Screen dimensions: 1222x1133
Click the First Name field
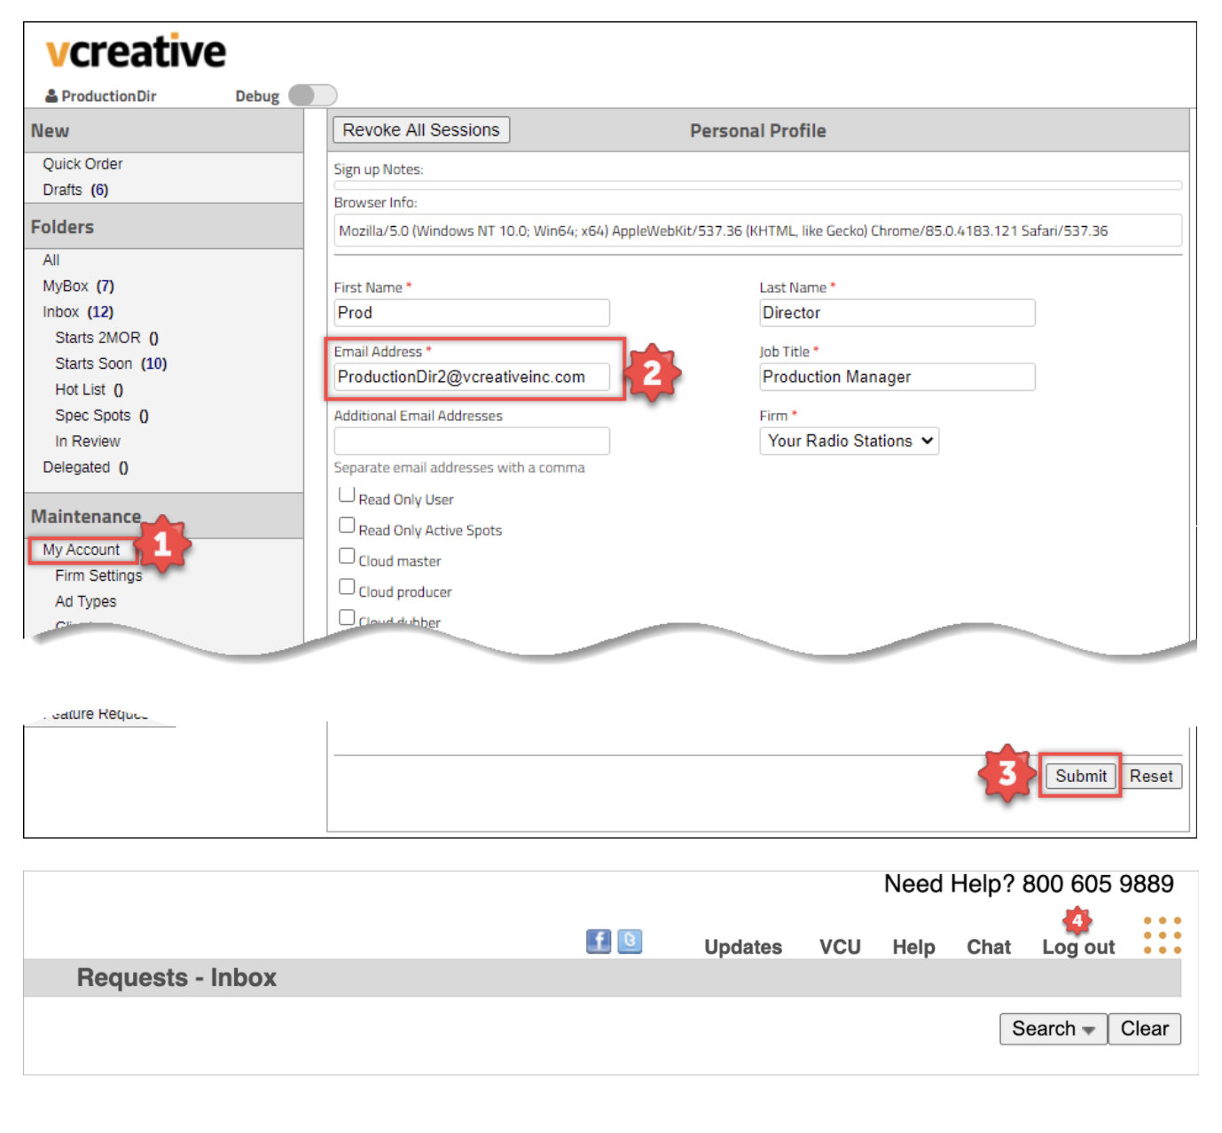[472, 313]
